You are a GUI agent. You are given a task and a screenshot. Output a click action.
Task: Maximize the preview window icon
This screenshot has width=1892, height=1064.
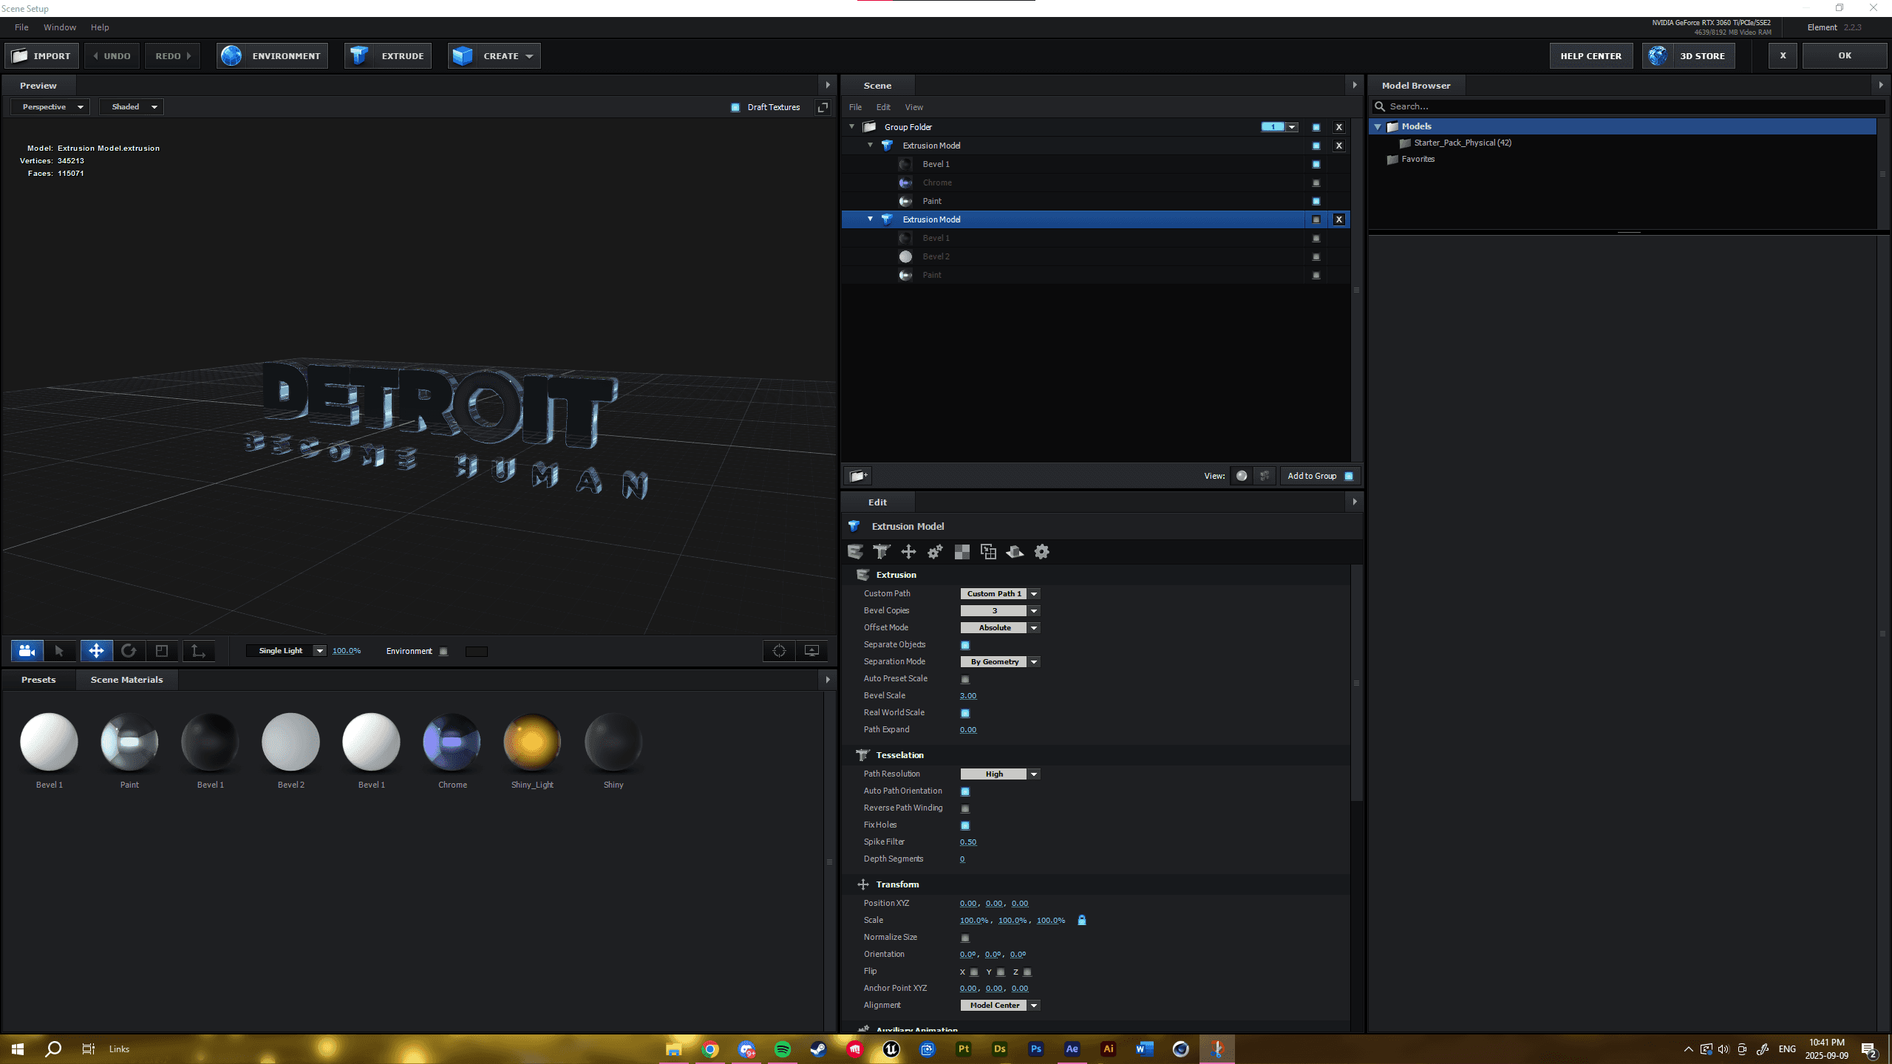coord(823,107)
